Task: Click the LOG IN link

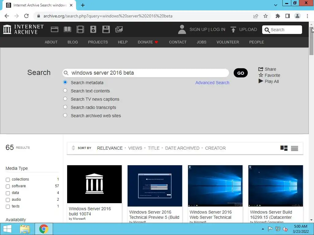Action: (218, 29)
